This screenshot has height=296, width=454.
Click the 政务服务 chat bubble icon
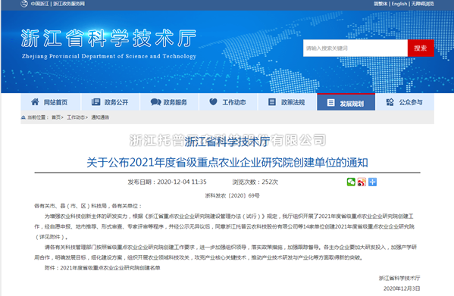[156, 101]
